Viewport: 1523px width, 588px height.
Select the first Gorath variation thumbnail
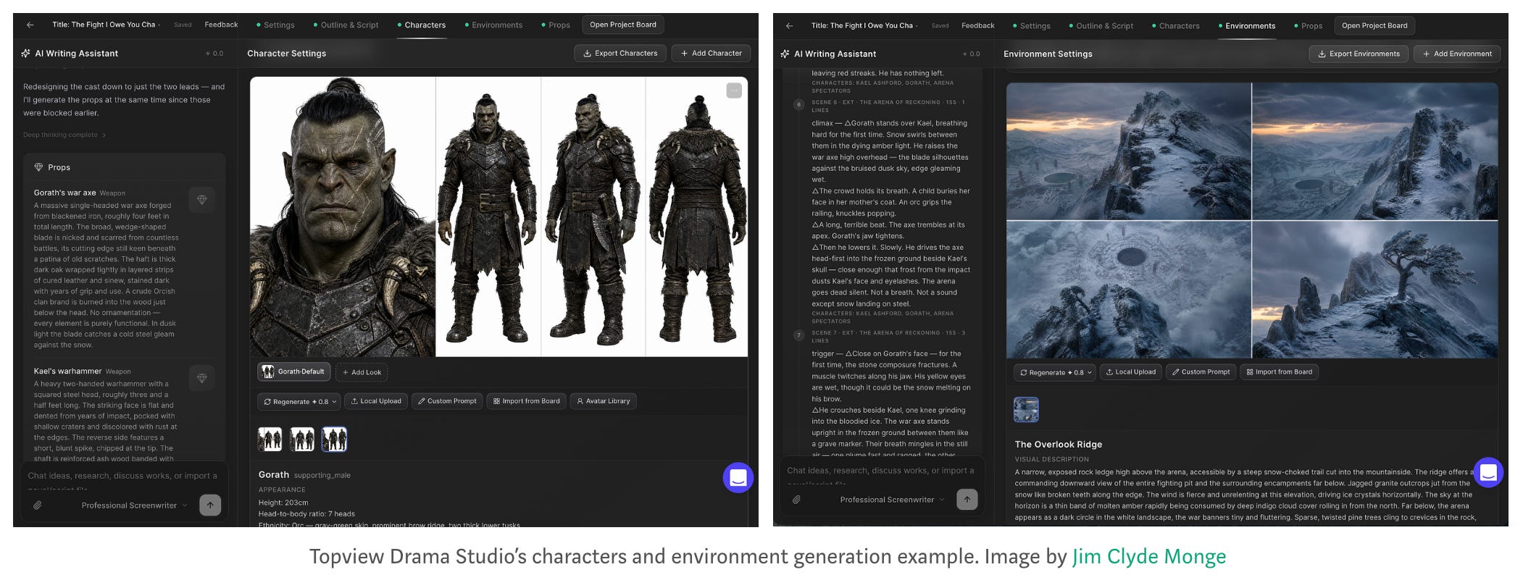[270, 439]
